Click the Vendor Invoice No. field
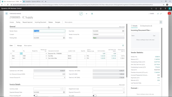The width and height of the screenshot is (172, 97). [109, 34]
